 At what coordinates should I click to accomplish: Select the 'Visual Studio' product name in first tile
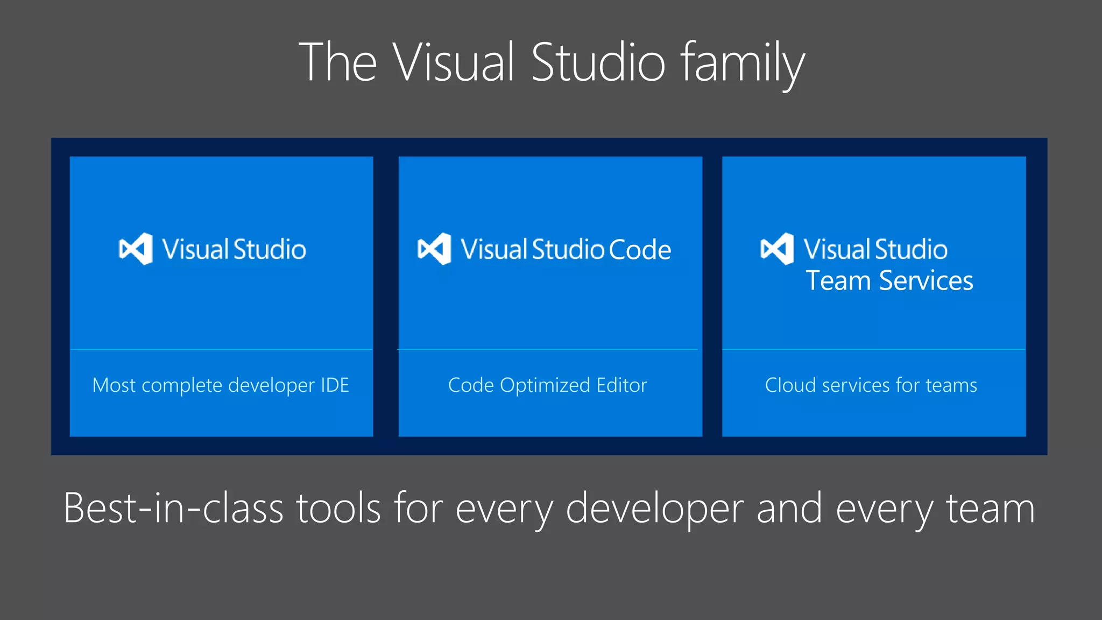point(234,250)
